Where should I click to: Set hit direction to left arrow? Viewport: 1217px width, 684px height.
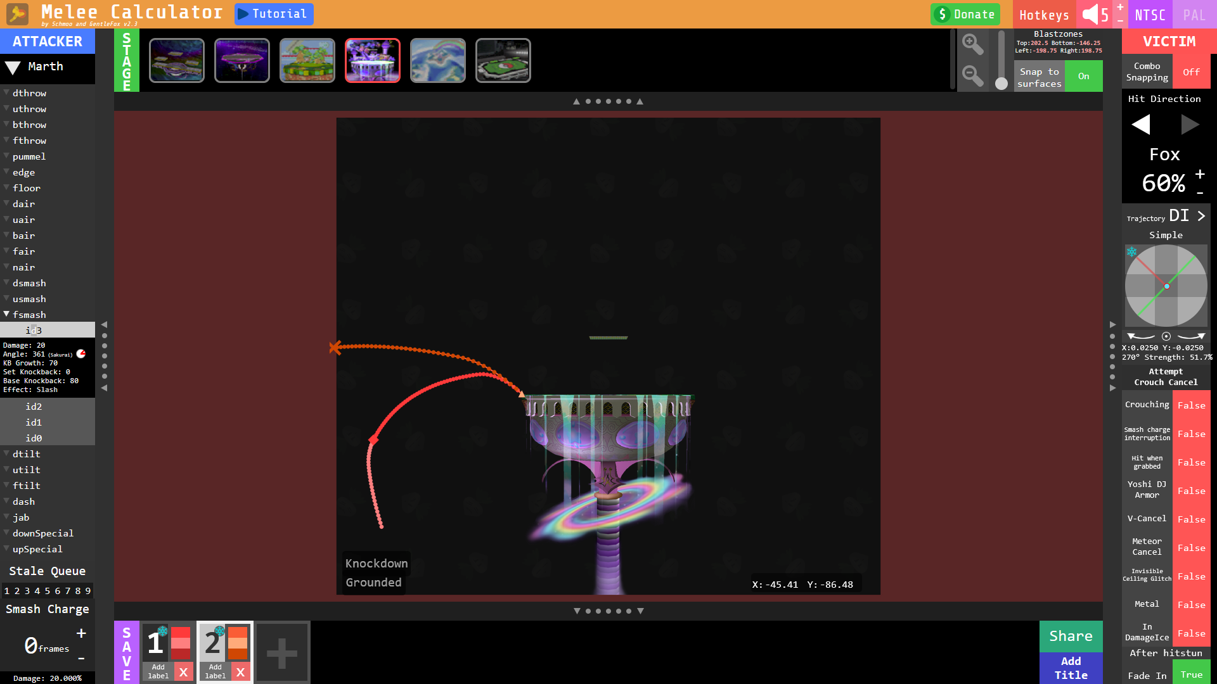(x=1141, y=124)
